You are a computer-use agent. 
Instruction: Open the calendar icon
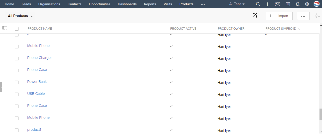coord(288,4)
